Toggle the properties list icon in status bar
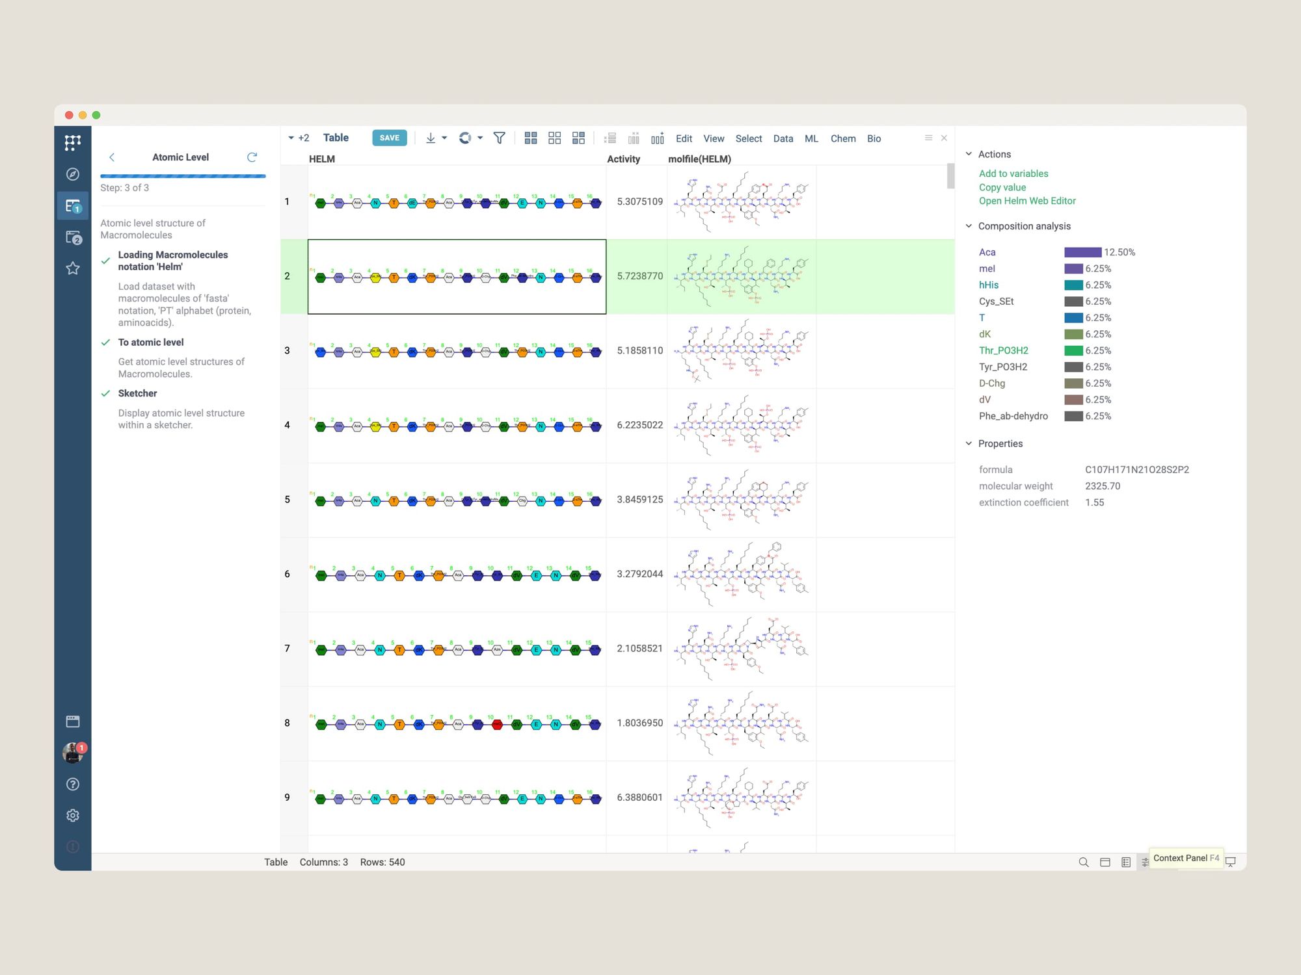Screen dimensions: 1301x975 pos(1126,862)
